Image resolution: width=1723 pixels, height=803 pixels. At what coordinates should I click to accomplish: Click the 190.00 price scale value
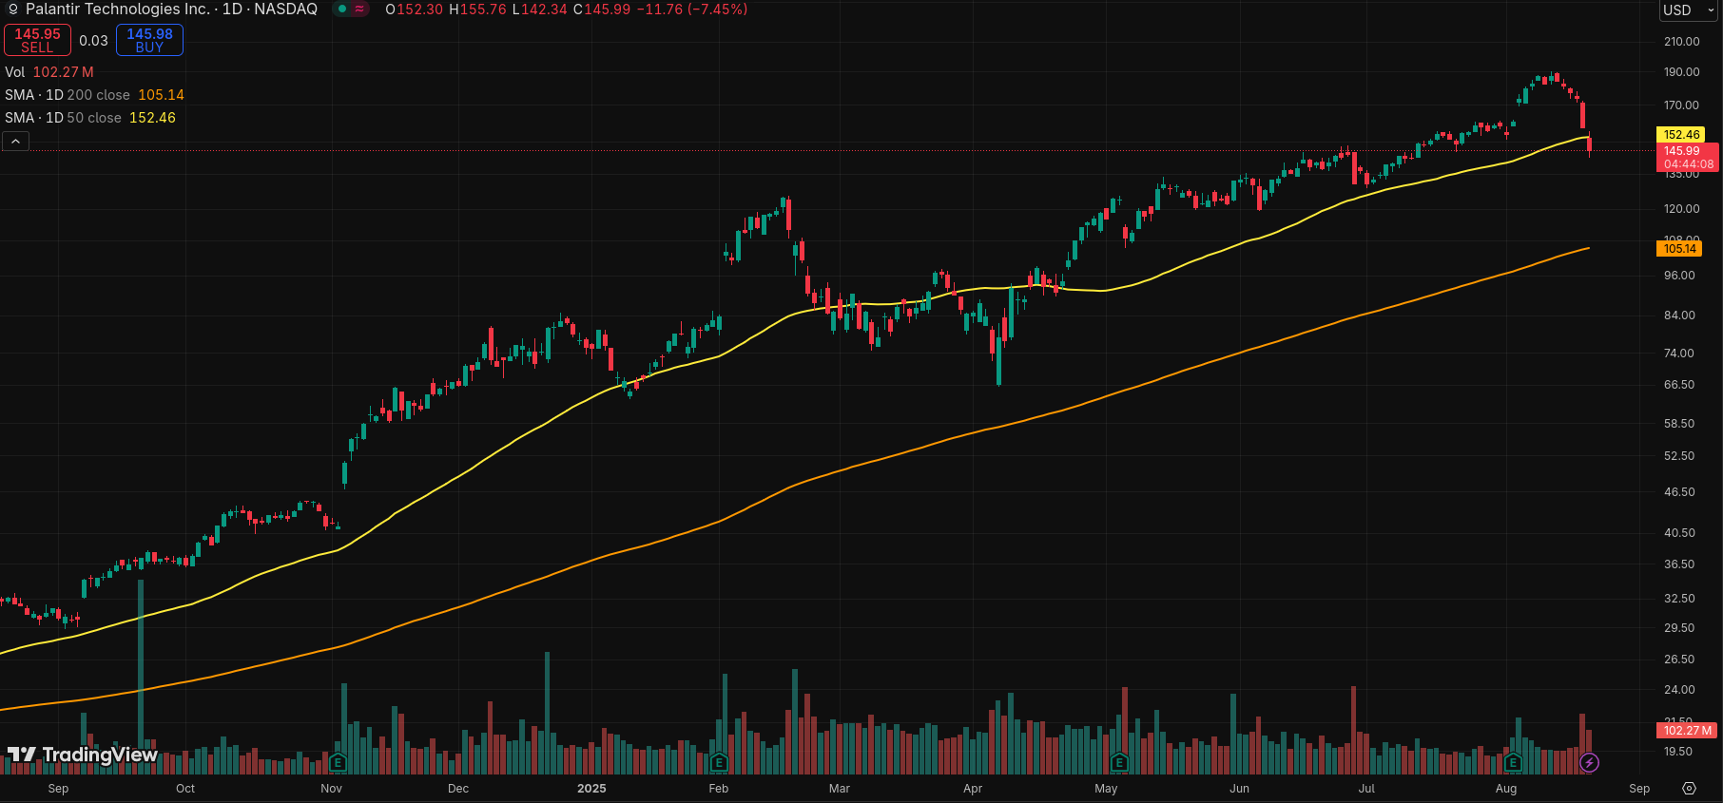tap(1681, 72)
